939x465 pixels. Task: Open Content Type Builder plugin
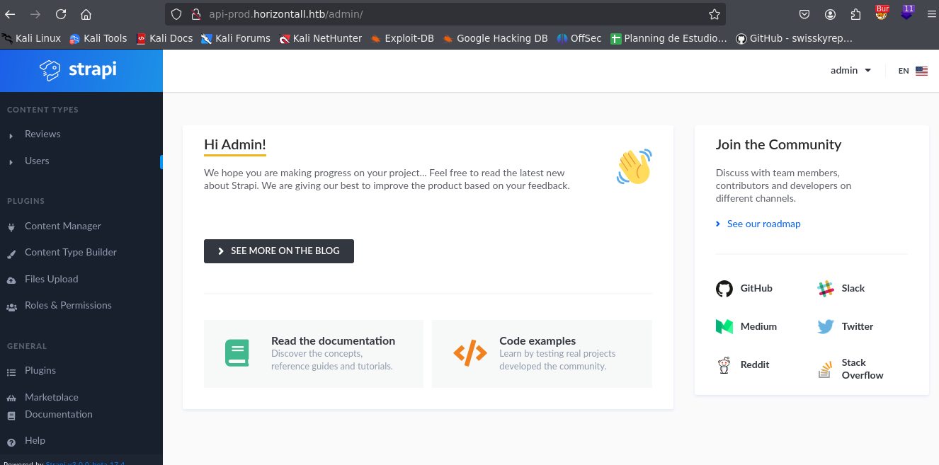pyautogui.click(x=70, y=253)
